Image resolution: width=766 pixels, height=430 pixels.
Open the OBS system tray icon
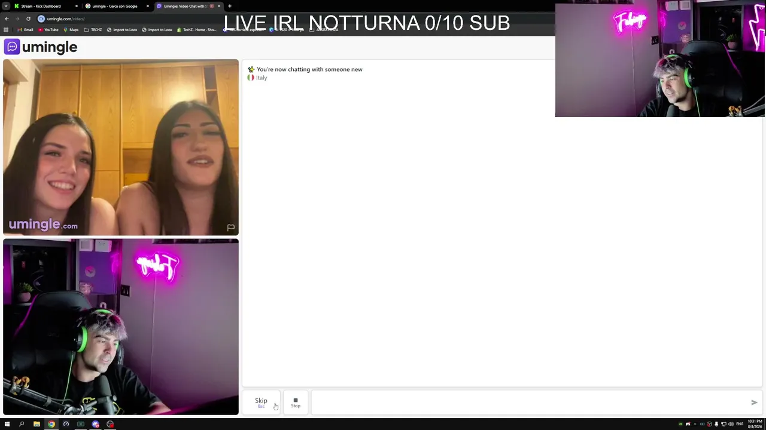(x=709, y=424)
